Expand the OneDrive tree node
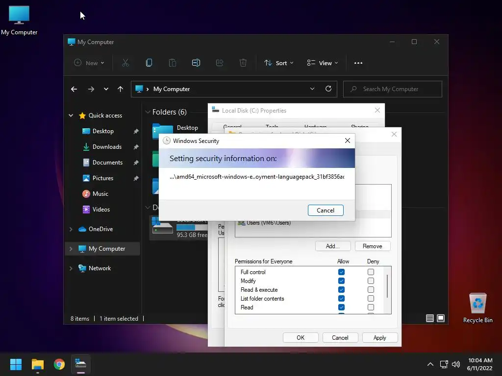This screenshot has height=376, width=502. click(71, 229)
